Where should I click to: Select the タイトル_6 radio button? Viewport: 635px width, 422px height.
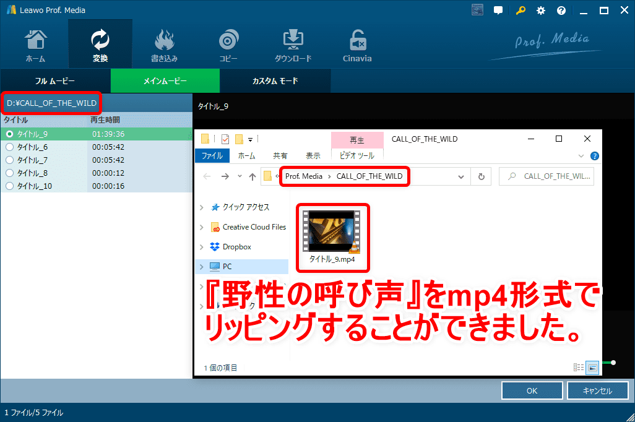point(9,147)
